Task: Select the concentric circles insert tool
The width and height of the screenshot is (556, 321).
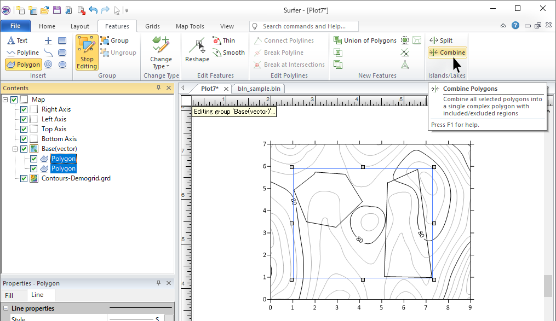Action: coord(48,65)
